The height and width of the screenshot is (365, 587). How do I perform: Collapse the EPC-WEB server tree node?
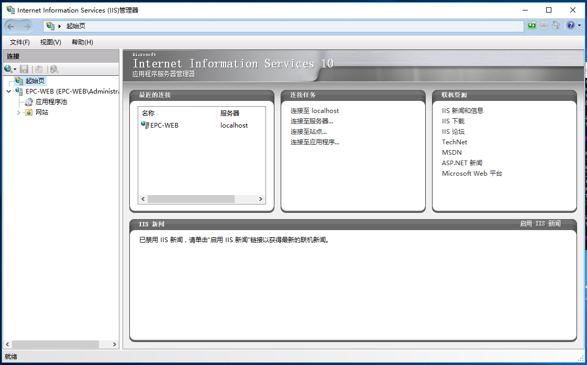(x=8, y=91)
